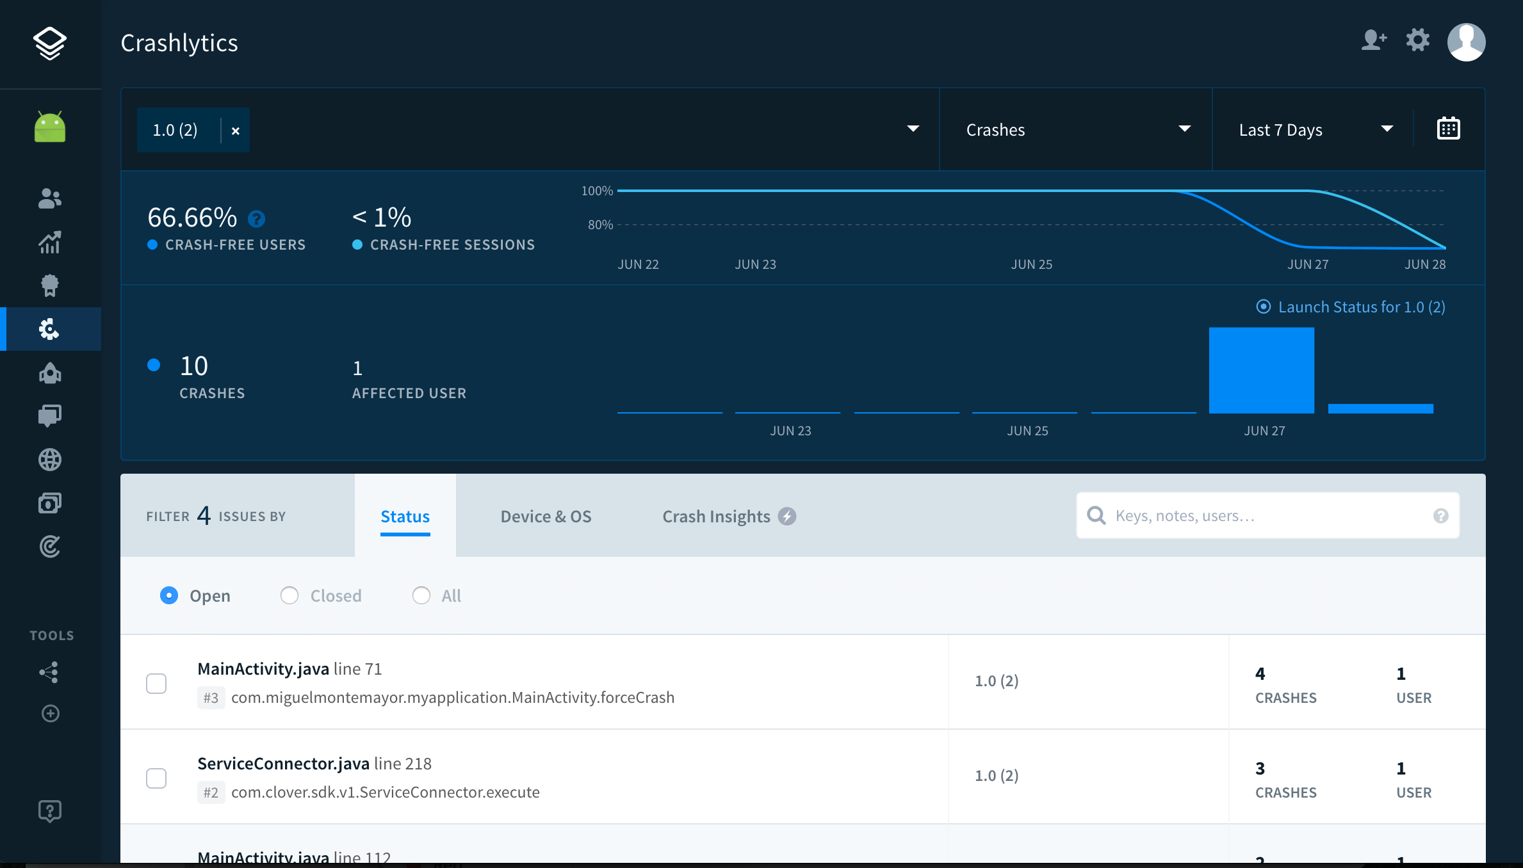Click the 10 crashes count
This screenshot has height=868, width=1523.
coord(194,366)
